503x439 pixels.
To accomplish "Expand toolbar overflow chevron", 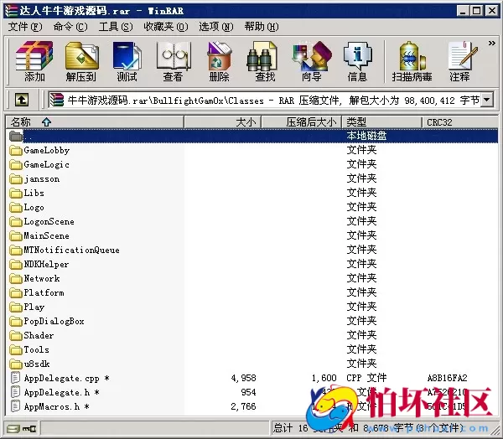I will (x=491, y=43).
